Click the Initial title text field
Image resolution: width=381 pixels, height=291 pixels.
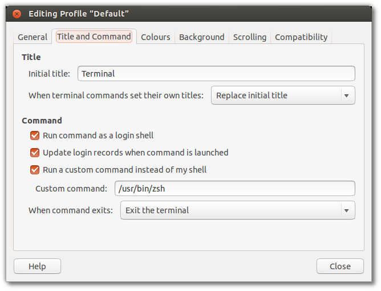click(216, 74)
